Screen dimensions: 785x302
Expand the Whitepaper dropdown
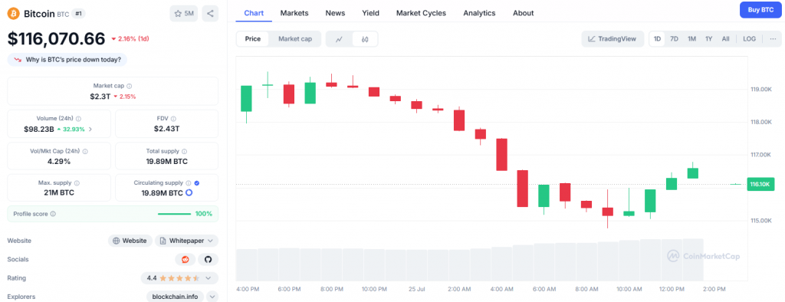(186, 241)
